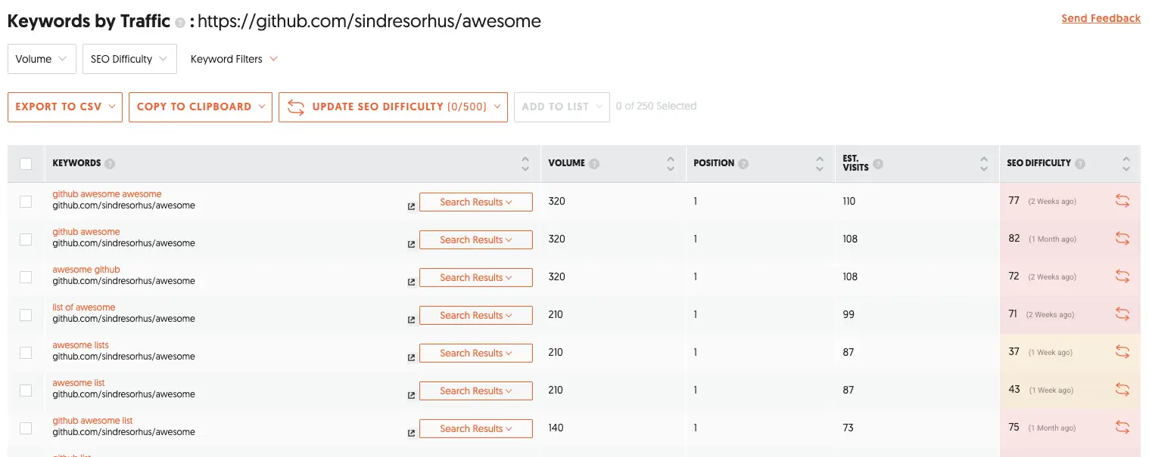Expand Search Results for 'awesome lists' row
The image size is (1149, 457).
[x=476, y=353]
